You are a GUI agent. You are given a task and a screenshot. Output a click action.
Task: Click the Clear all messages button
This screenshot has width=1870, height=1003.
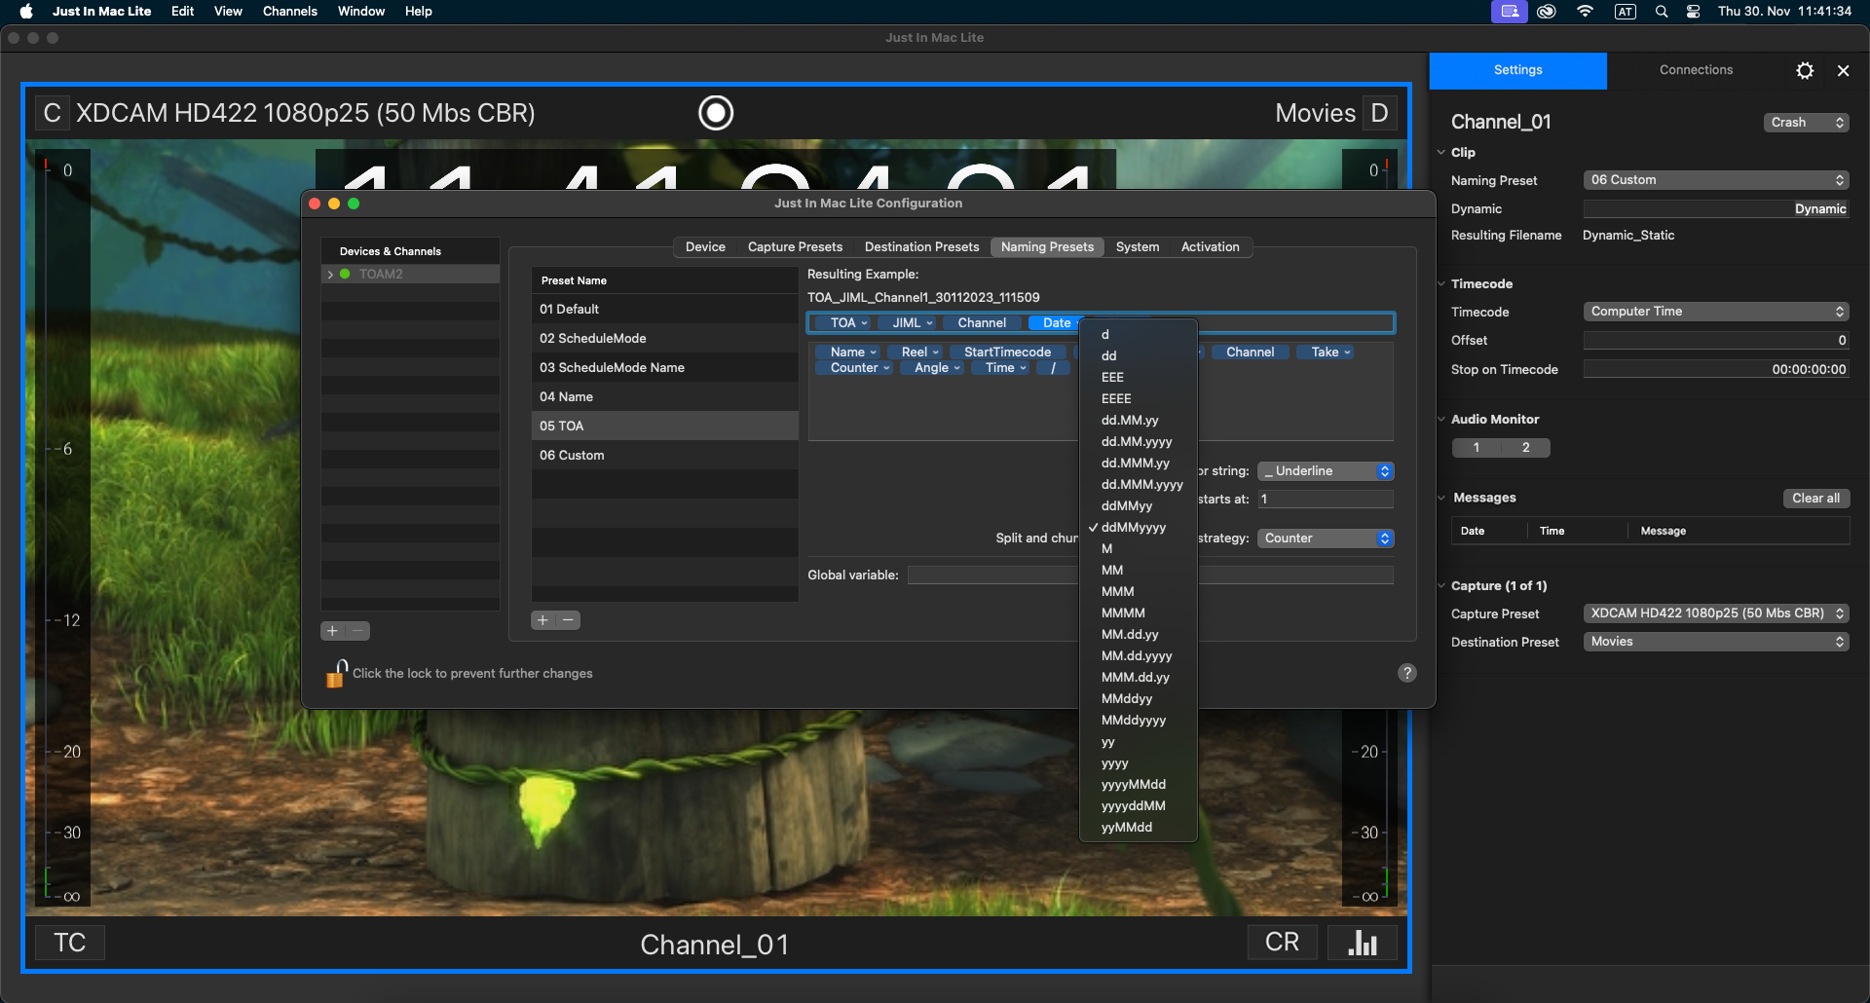click(1815, 499)
